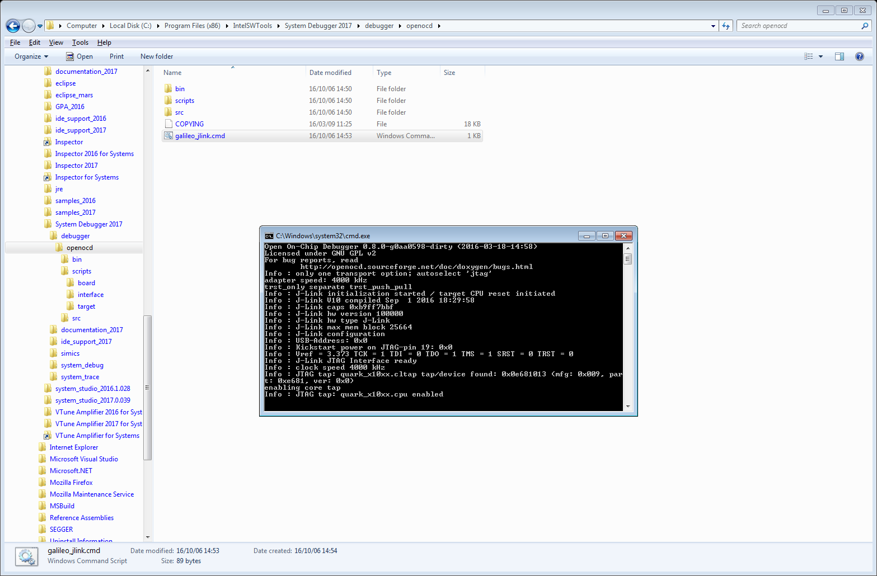The height and width of the screenshot is (576, 877).
Task: Expand the view options dropdown arrow
Action: pos(820,56)
